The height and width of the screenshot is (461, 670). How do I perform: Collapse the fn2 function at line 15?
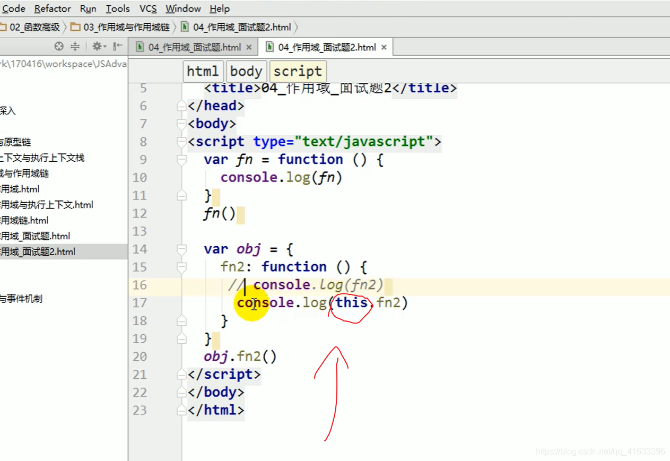(x=182, y=267)
